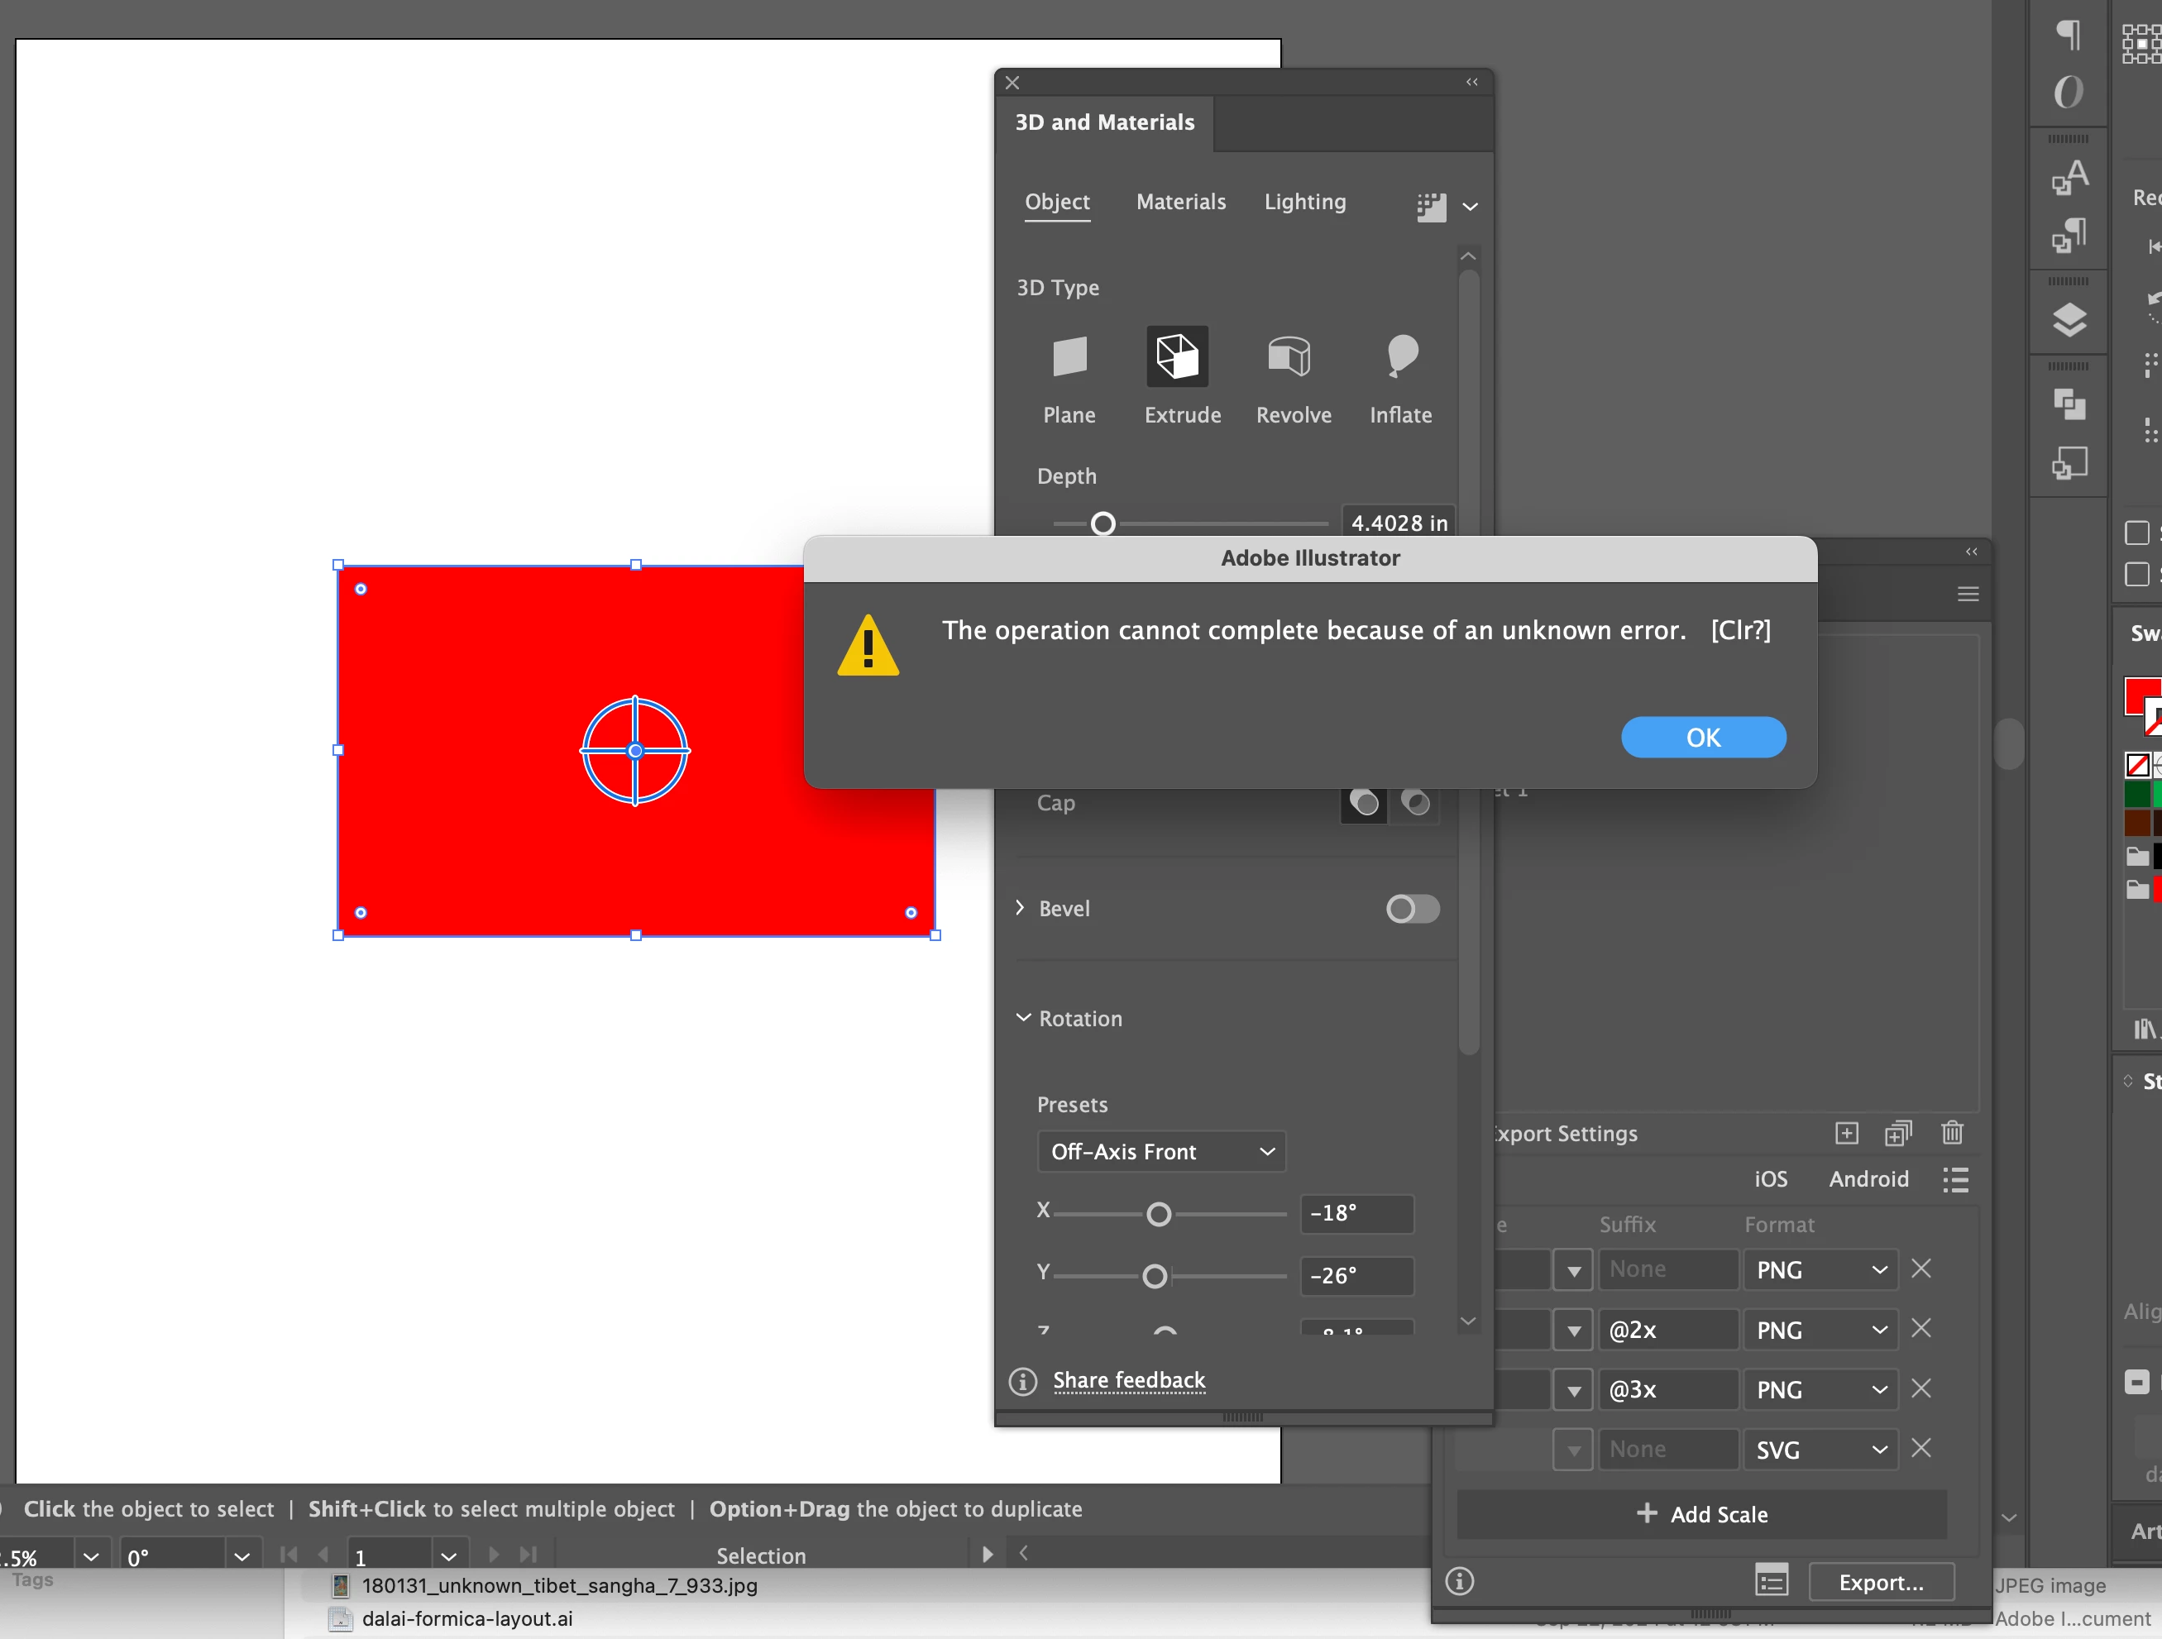Open the Pathfinder panel icon
This screenshot has height=1639, width=2162.
click(x=2069, y=404)
